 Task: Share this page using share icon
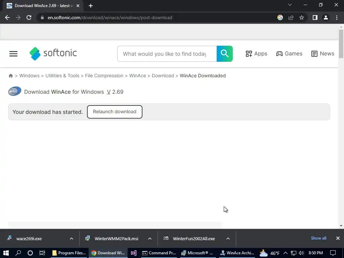tap(291, 17)
